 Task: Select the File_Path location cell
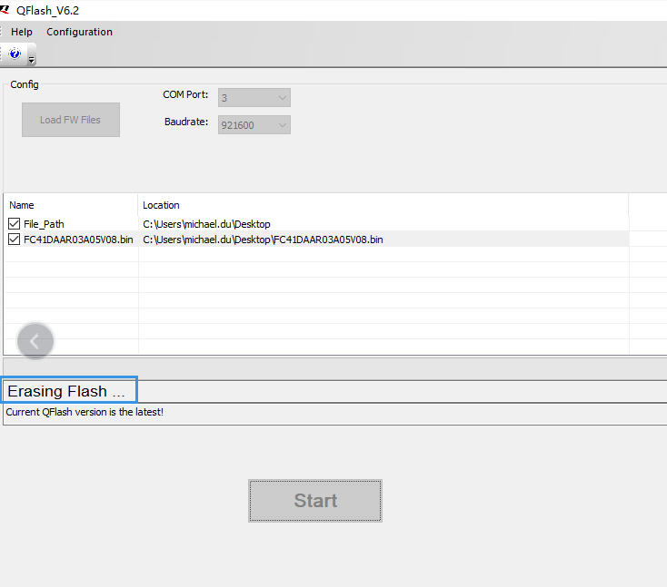pos(206,224)
